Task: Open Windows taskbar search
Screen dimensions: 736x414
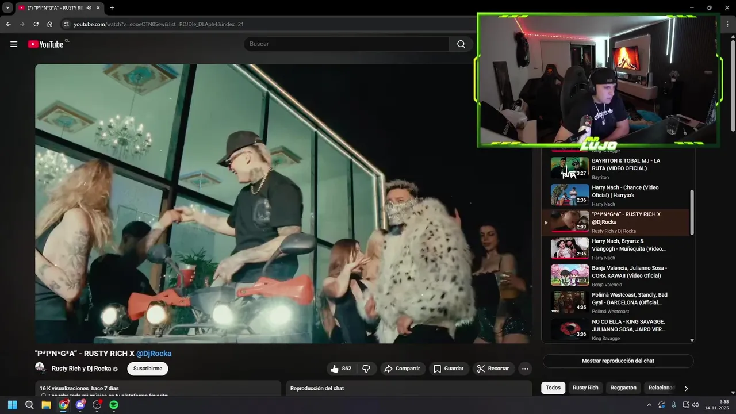Action: click(29, 405)
